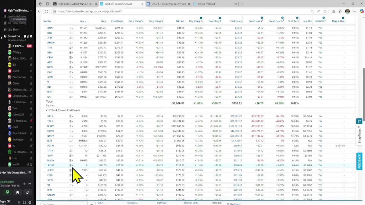The height and width of the screenshot is (205, 365).
Task: Show info for % of Acct column
Action: pos(297,18)
